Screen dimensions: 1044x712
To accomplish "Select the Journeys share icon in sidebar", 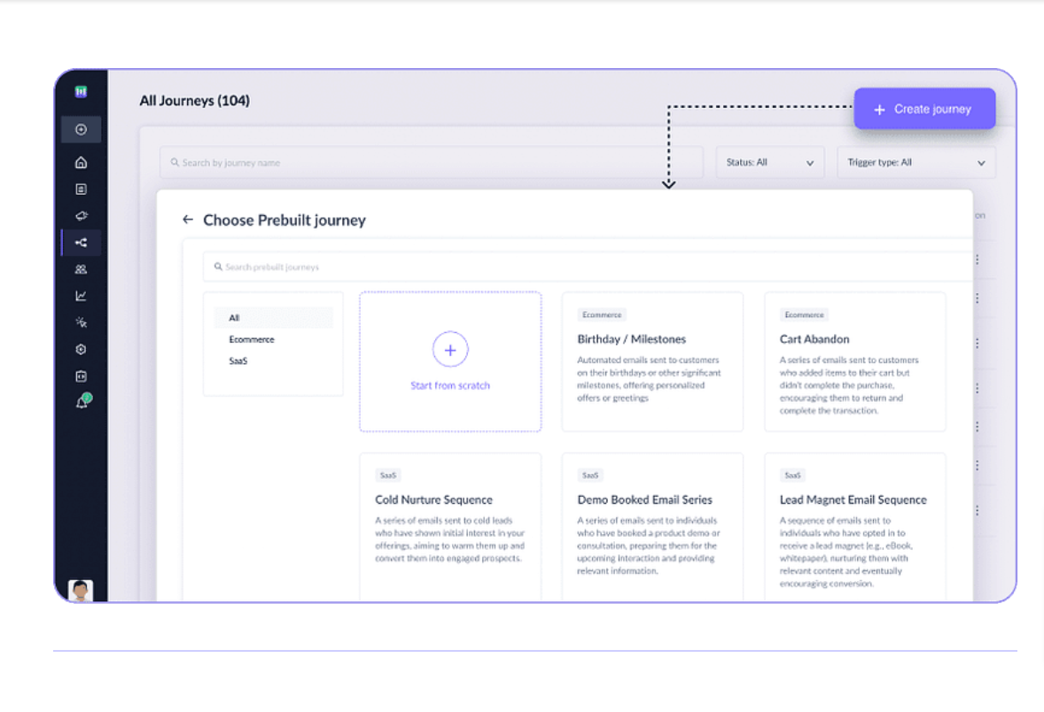I will [x=81, y=242].
